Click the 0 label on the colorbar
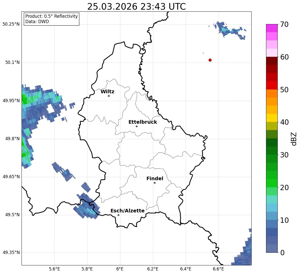 click(282, 252)
